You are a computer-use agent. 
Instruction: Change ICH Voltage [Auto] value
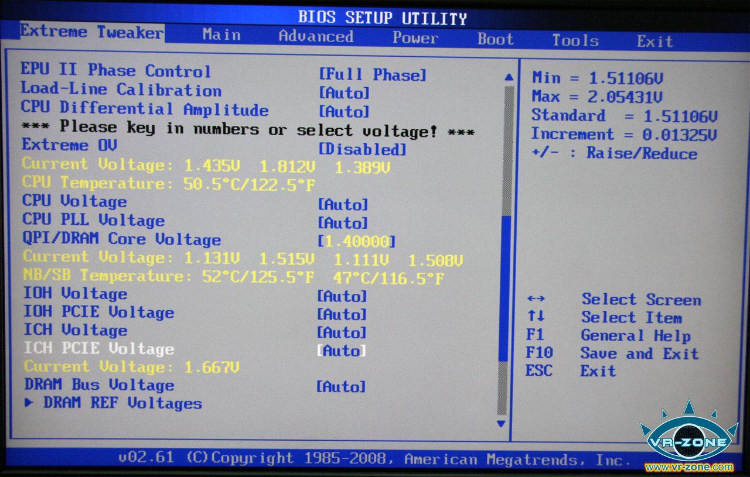tap(342, 332)
